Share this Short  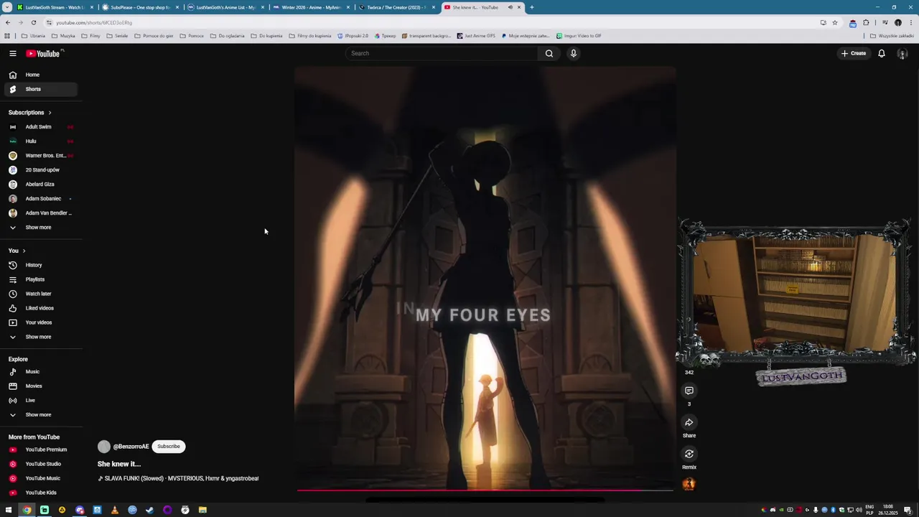pyautogui.click(x=689, y=422)
